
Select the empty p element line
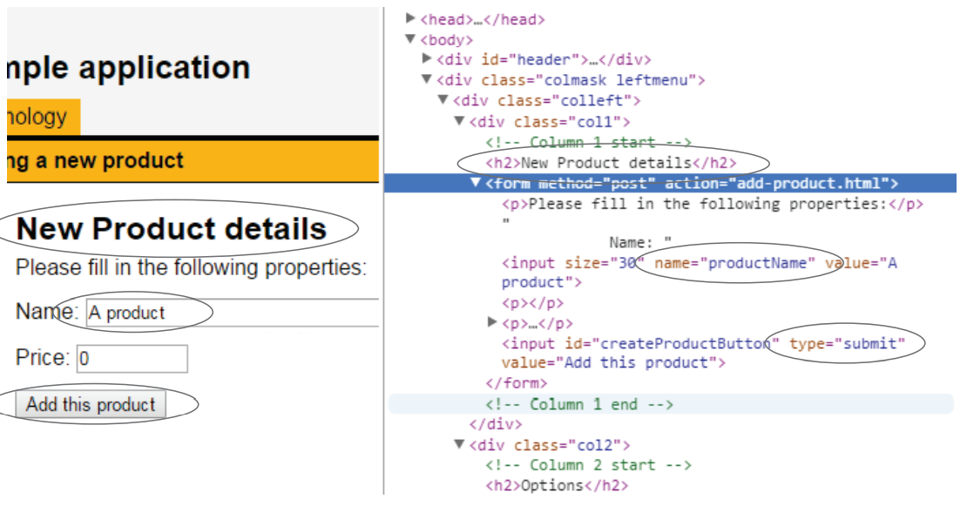(x=533, y=303)
